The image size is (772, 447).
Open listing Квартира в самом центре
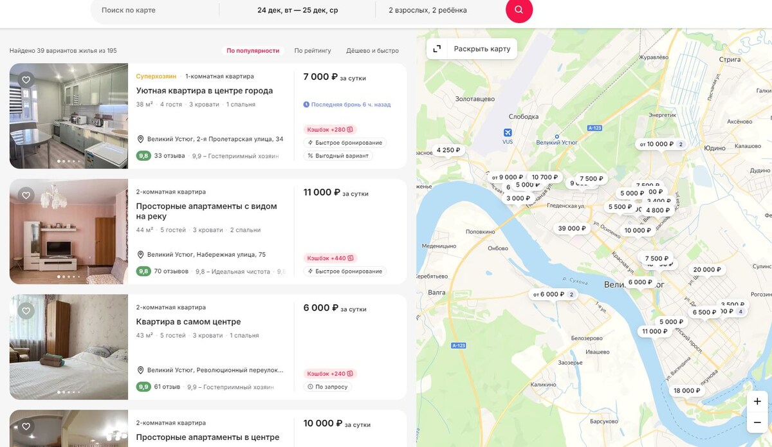tap(188, 322)
